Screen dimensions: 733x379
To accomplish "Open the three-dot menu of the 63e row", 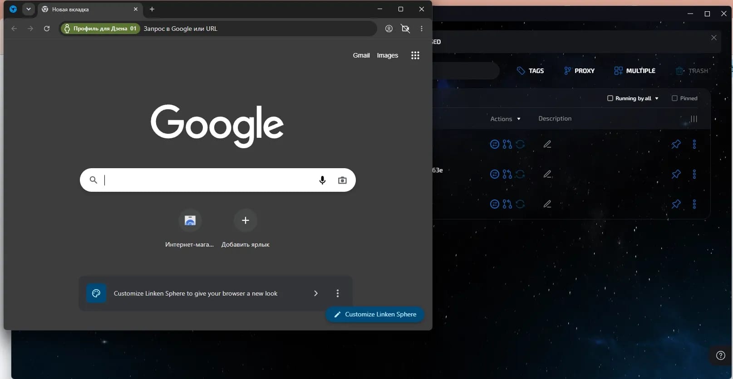I will point(694,174).
